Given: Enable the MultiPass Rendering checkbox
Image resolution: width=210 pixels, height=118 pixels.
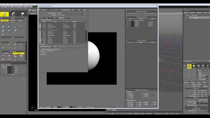Looking at the screenshot, I should (40, 20).
